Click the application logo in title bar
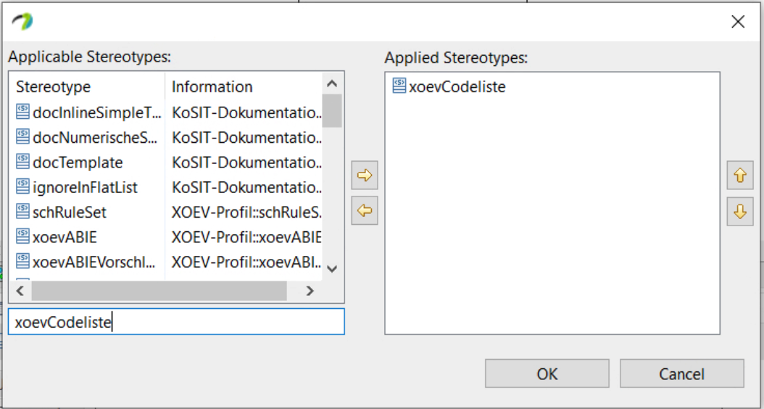Viewport: 764px width, 409px height. (x=22, y=22)
